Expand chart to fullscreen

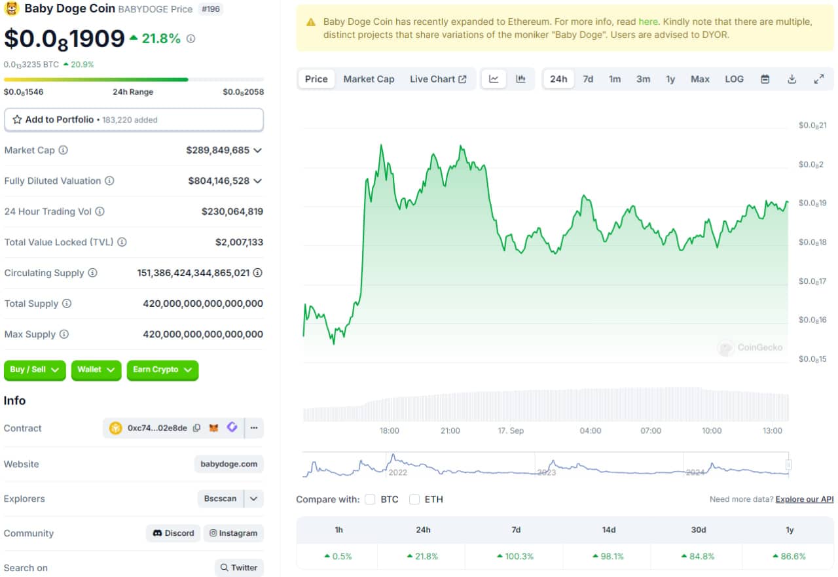[818, 79]
